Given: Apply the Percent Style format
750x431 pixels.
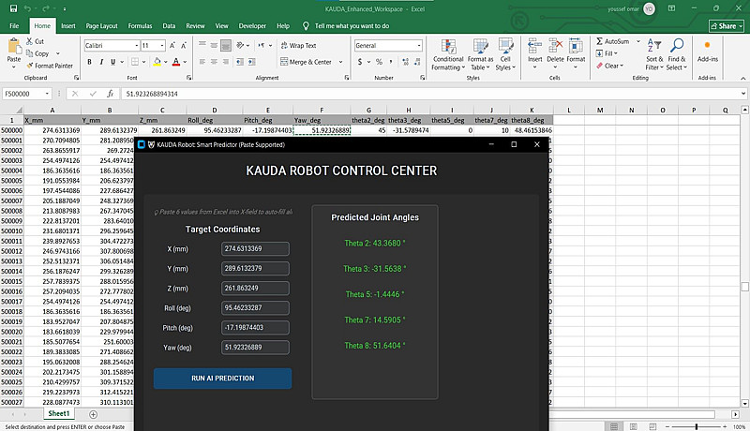Looking at the screenshot, I should pyautogui.click(x=379, y=62).
